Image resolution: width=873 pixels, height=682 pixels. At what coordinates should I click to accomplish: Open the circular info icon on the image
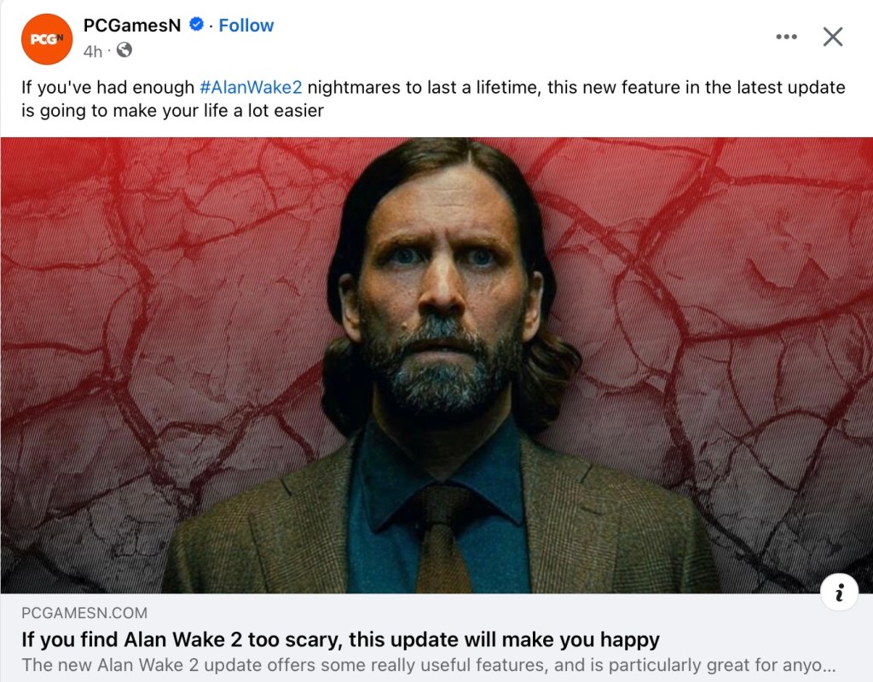coord(839,592)
